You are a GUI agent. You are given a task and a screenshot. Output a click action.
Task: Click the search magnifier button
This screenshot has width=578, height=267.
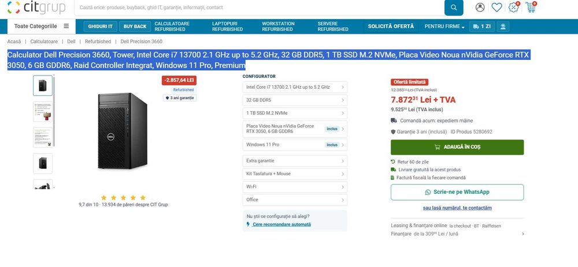[x=454, y=7]
